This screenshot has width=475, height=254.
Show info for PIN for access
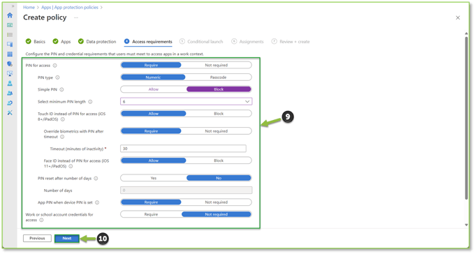pyautogui.click(x=54, y=66)
